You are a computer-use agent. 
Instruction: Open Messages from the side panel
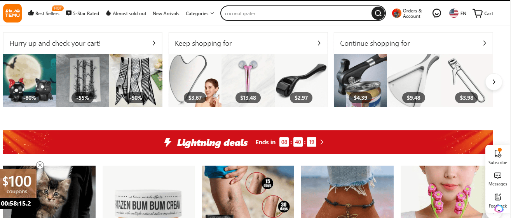click(x=498, y=175)
